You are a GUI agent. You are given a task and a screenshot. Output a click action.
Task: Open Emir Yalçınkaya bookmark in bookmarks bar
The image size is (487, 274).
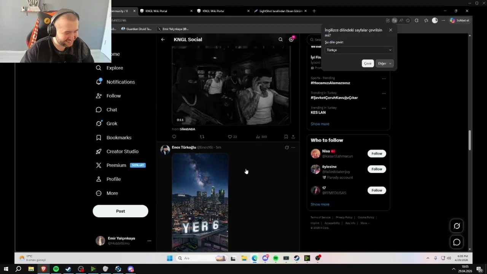pos(173,29)
